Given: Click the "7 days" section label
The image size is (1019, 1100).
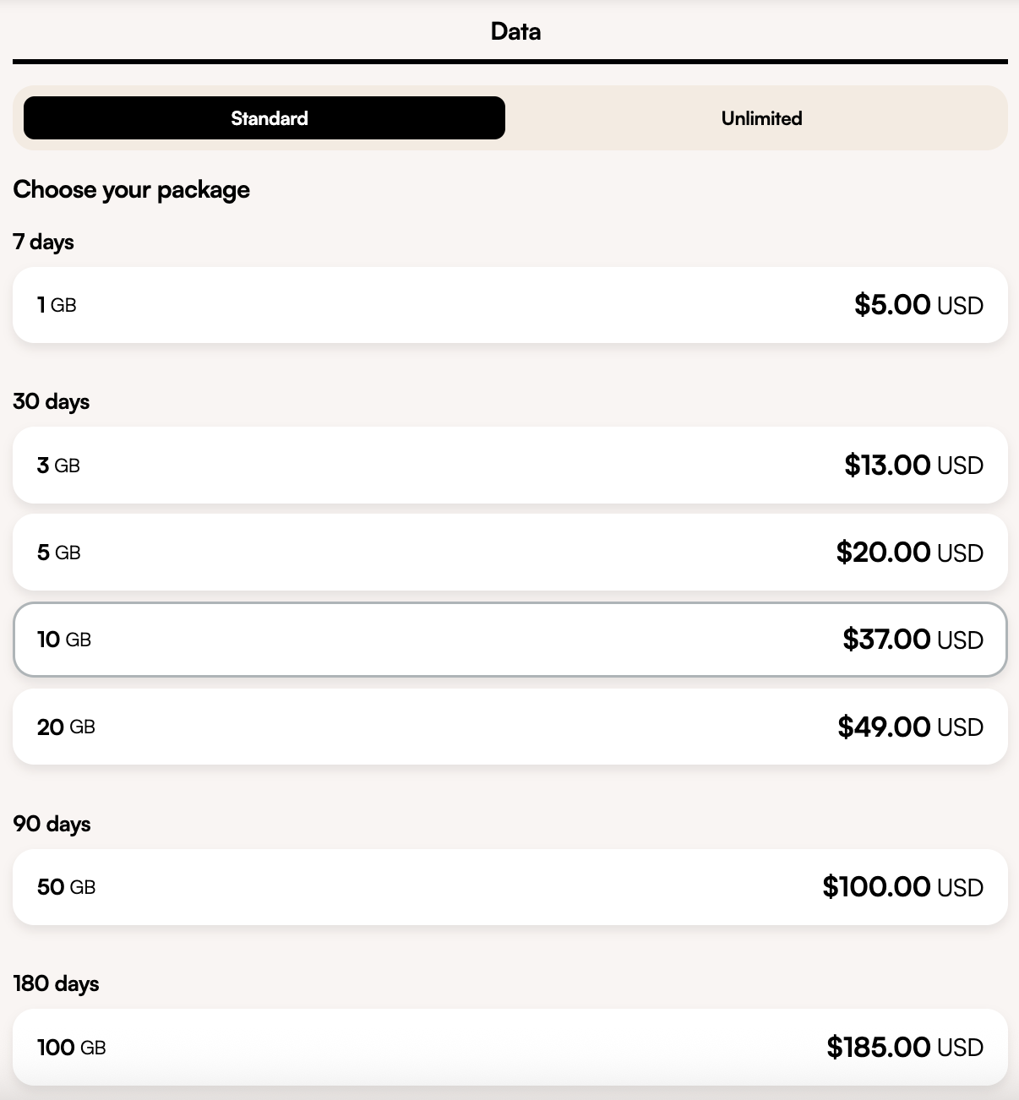Looking at the screenshot, I should click(44, 242).
